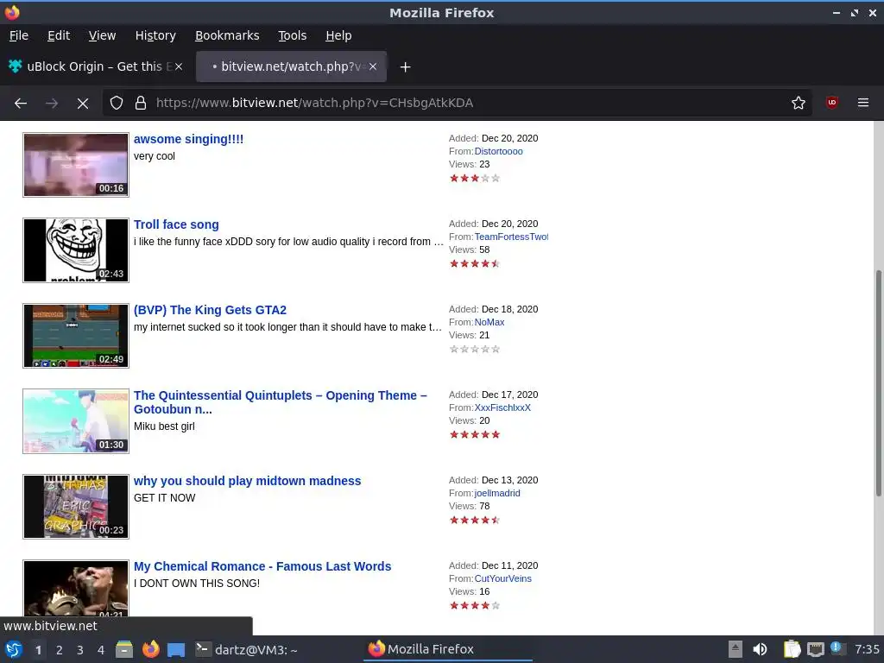Open the 'Troll face song' video
Image resolution: width=884 pixels, height=663 pixels.
[x=176, y=224]
